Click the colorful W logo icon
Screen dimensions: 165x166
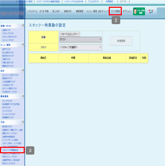[151, 11]
